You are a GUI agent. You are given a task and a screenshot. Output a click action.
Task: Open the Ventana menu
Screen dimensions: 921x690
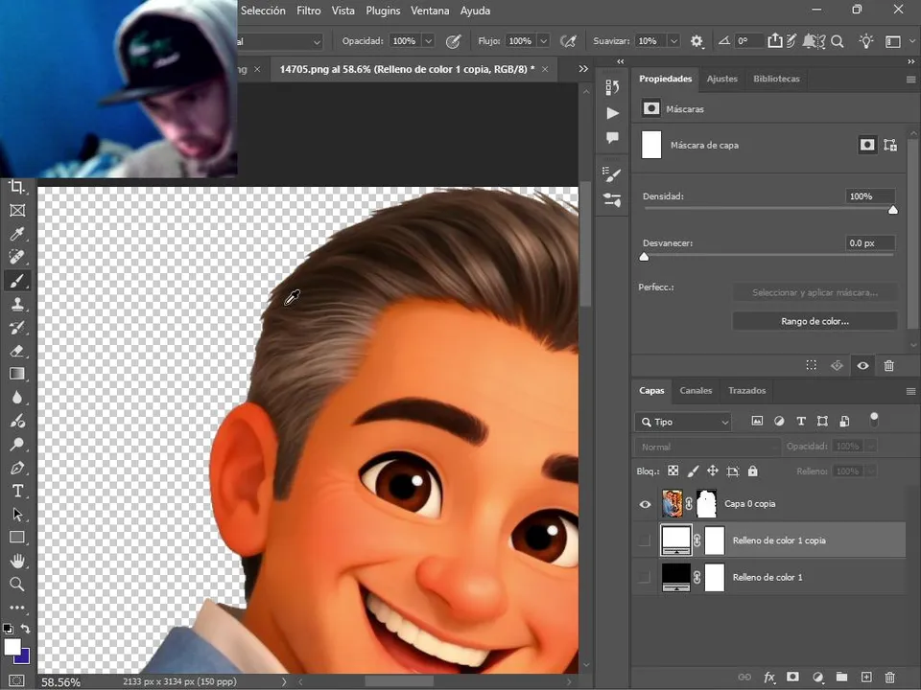[430, 11]
